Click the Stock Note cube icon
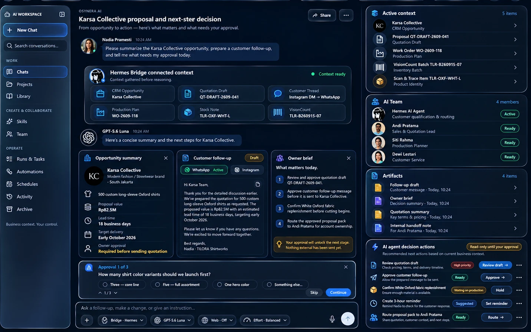The image size is (531, 332). (188, 112)
